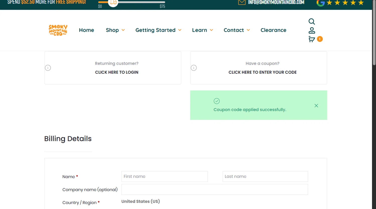Click the info icon beside Returning customer
The image size is (376, 209).
click(x=48, y=68)
